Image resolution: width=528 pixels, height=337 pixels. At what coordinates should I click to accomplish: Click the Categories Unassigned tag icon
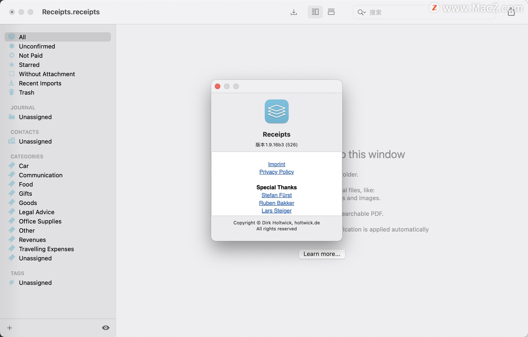(12, 258)
